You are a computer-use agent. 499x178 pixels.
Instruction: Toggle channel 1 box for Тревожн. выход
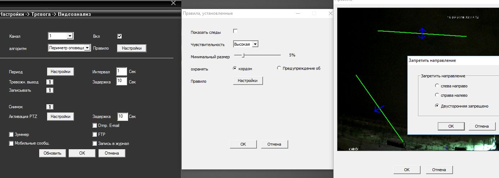pos(50,82)
